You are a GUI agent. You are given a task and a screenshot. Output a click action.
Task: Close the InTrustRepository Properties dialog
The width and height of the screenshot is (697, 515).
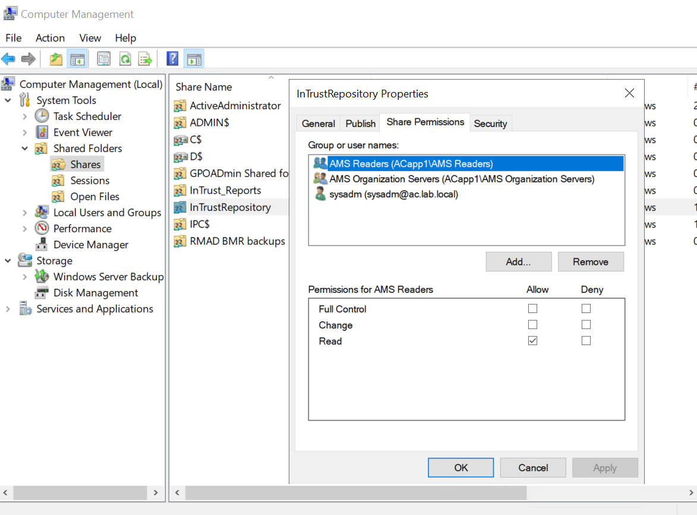pyautogui.click(x=629, y=93)
